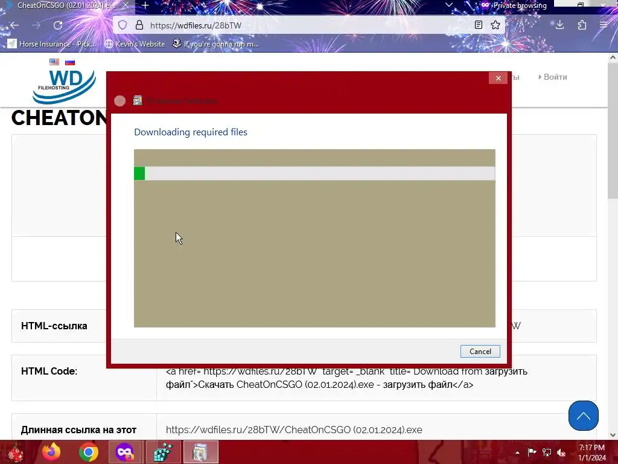Go back using the browser back arrow

click(x=14, y=25)
